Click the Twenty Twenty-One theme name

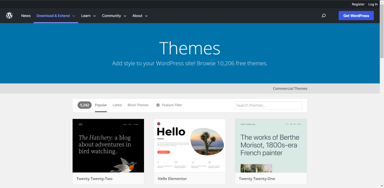(257, 179)
